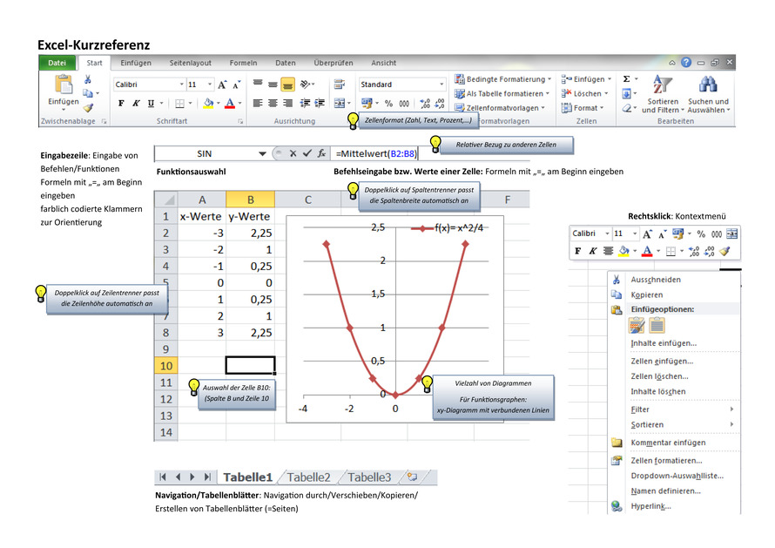Toggle bold F in the Schriftart group
The height and width of the screenshot is (548, 775).
[121, 104]
